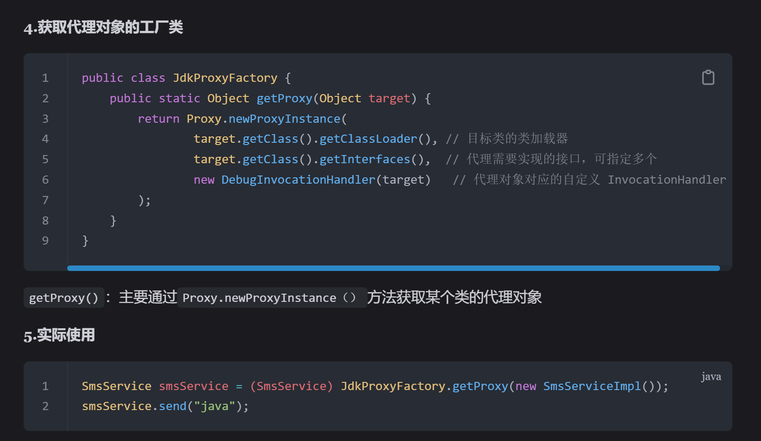761x441 pixels.
Task: Click "getClassLoader" in code line 4
Action: point(368,139)
